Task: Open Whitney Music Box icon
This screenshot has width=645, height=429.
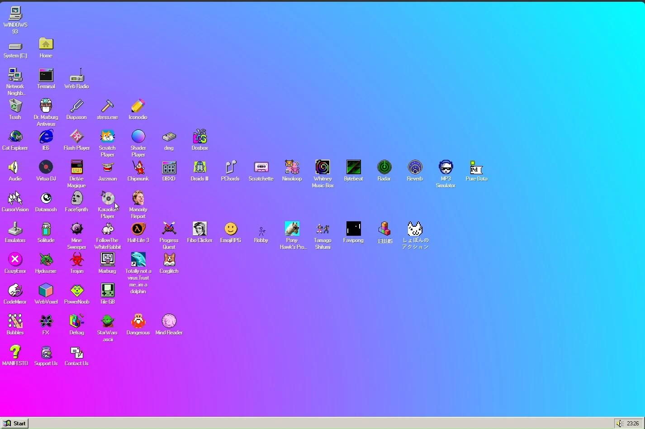Action: (x=322, y=167)
